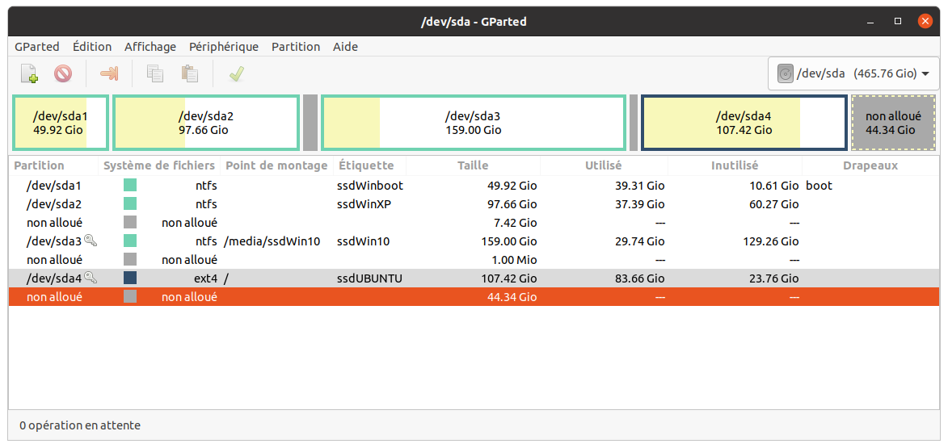Click the Paste partition toolbar icon

pos(190,74)
